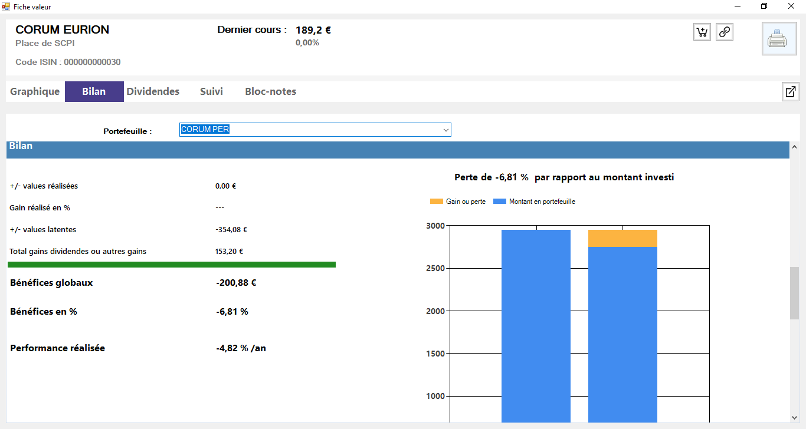Click the blue Montant en portefeuille legend swatch
This screenshot has width=806, height=429.
point(499,202)
